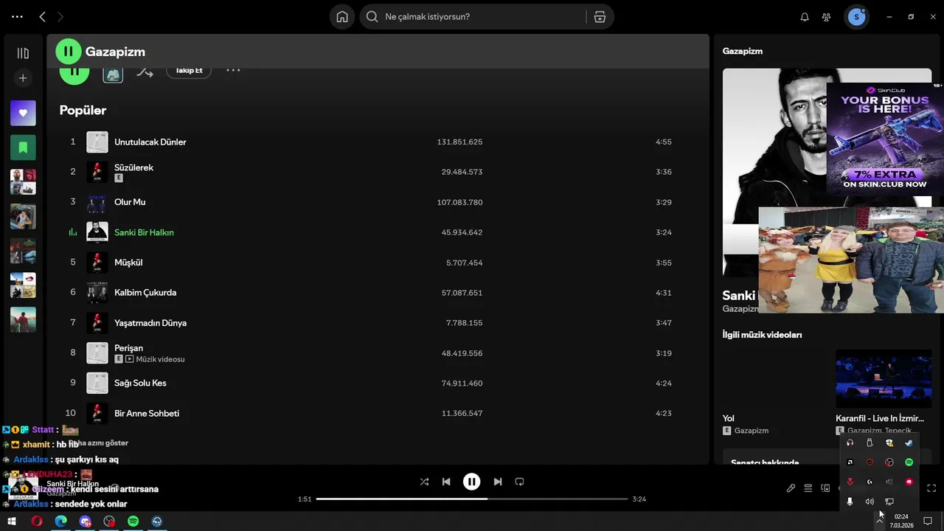The width and height of the screenshot is (944, 531).
Task: Open artist more options three dots
Action: pyautogui.click(x=233, y=71)
